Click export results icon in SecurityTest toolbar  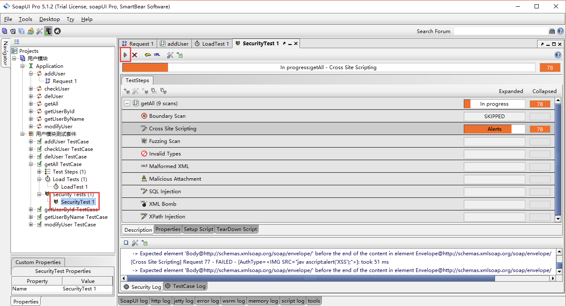180,55
